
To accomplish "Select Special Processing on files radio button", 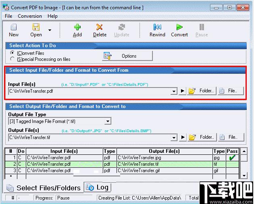I will (13, 59).
